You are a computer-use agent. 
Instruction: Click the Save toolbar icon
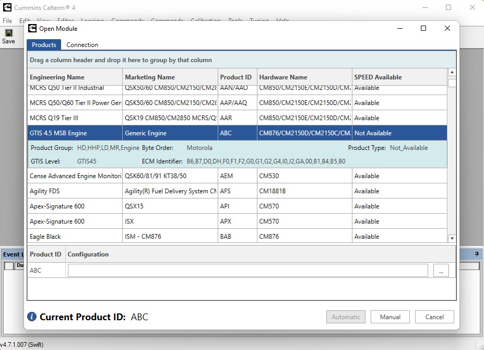pos(9,33)
